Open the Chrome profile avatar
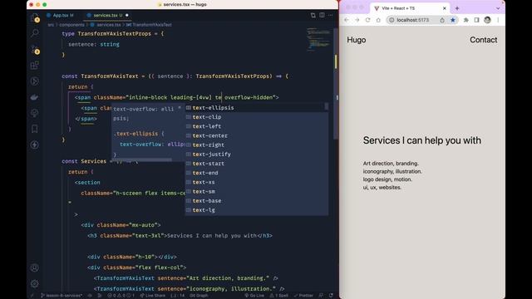 pos(488,20)
